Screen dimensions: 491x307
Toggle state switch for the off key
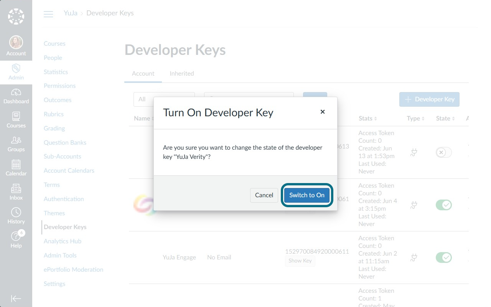click(444, 152)
